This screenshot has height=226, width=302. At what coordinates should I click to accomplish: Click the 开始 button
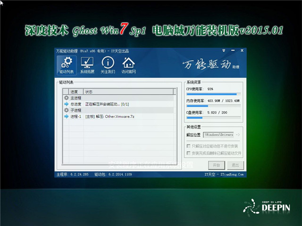coord(216,165)
